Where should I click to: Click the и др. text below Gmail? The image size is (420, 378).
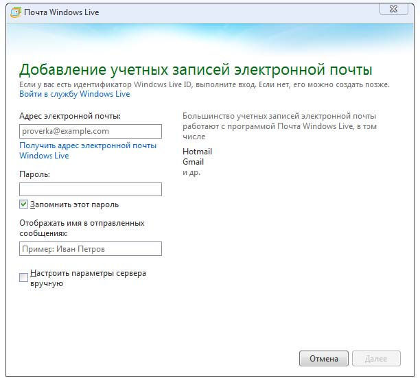(x=191, y=172)
